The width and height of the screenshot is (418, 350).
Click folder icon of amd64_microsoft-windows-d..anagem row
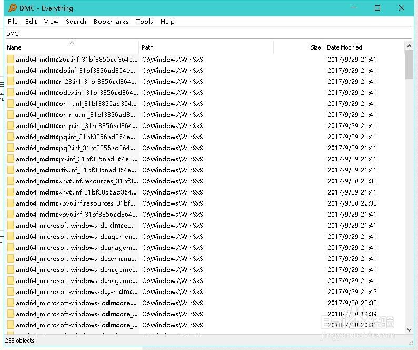tap(11, 248)
